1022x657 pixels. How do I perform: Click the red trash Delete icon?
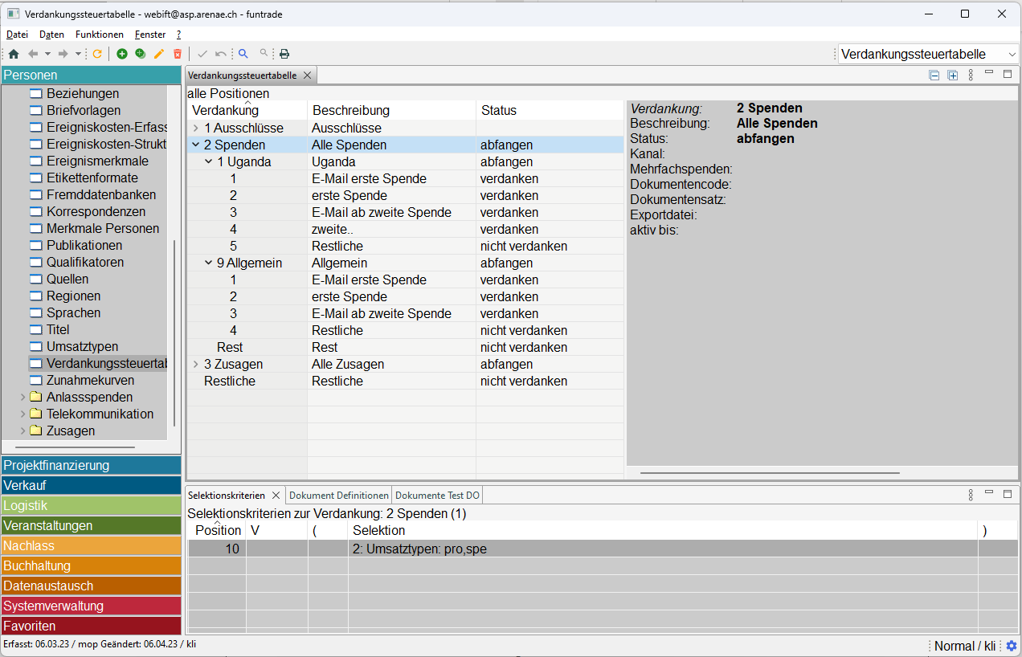click(178, 54)
